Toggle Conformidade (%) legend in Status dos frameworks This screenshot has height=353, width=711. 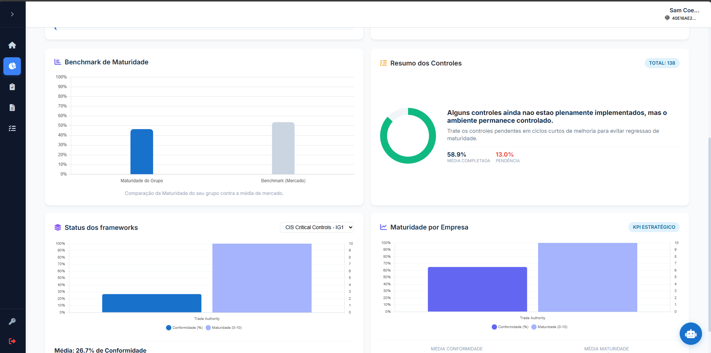pos(184,328)
